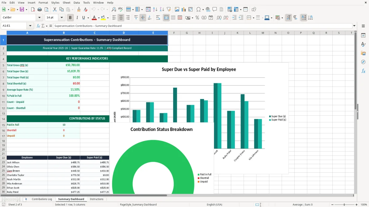Click Increase Indent icon
The image size is (369, 207).
tap(234, 18)
